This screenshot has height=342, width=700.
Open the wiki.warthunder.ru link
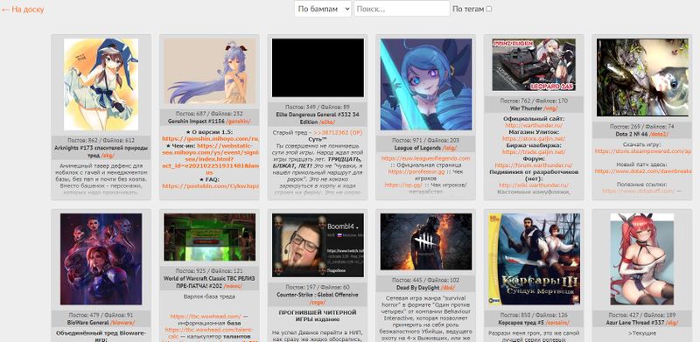[534, 185]
